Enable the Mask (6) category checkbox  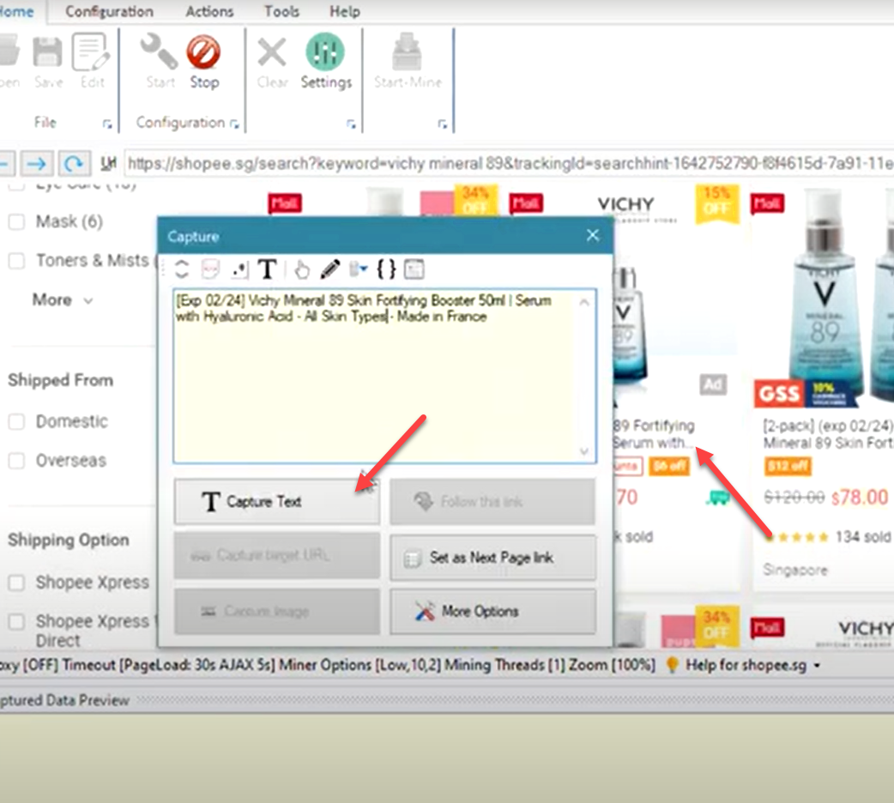(16, 222)
